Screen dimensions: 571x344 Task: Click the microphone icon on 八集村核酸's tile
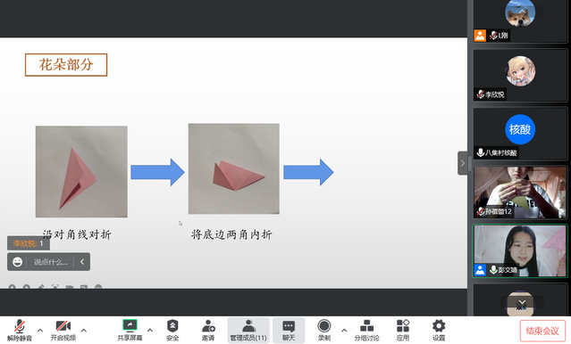point(481,152)
